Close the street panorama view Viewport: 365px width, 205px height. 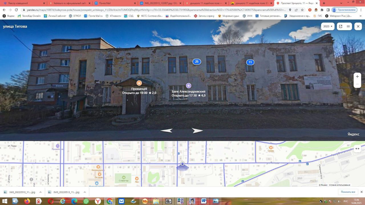358,26
